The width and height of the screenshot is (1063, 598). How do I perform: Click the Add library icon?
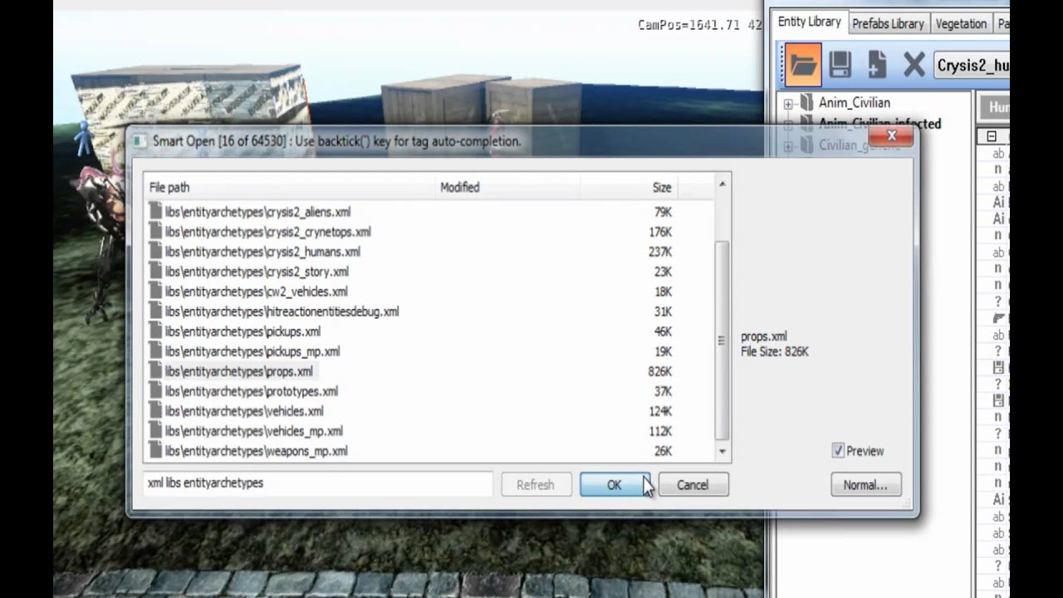tap(877, 65)
